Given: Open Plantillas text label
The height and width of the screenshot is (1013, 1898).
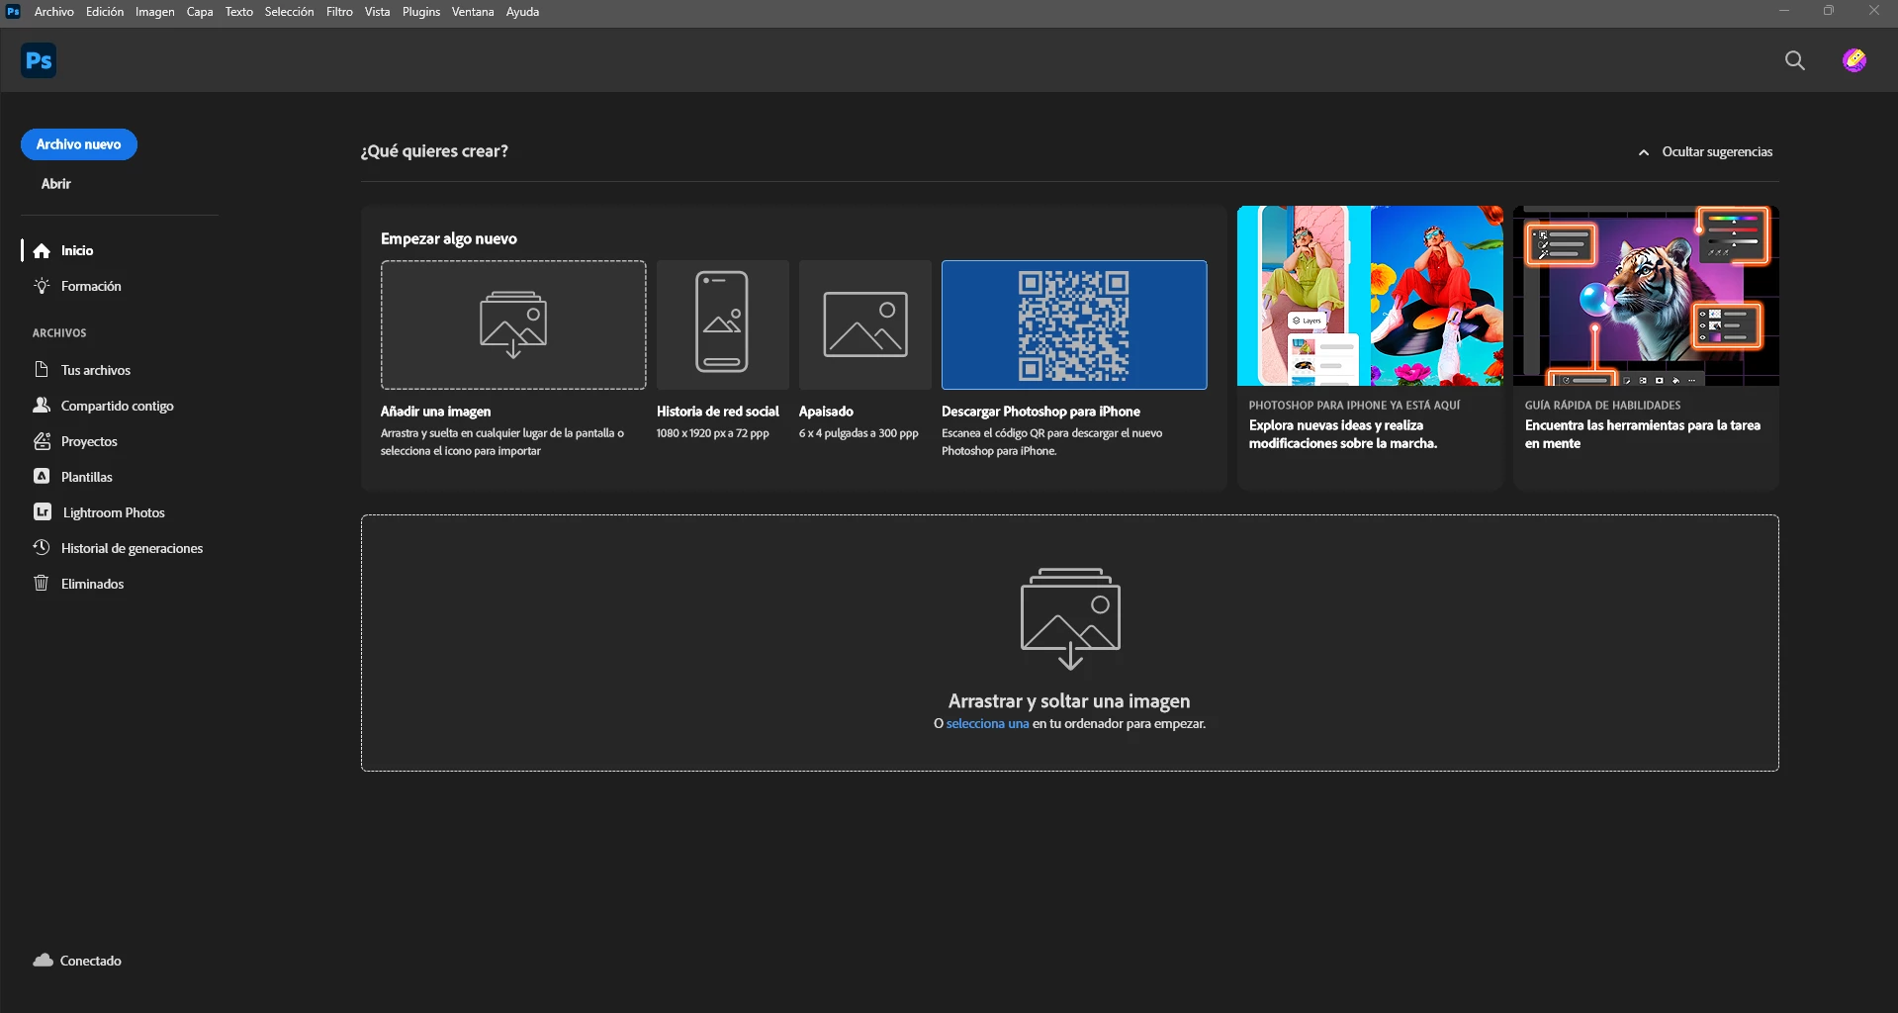Looking at the screenshot, I should pos(87,477).
